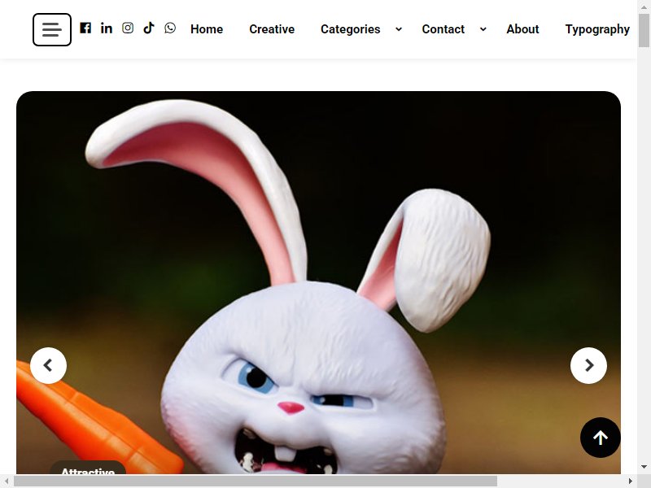The image size is (651, 488).
Task: Open the hamburger menu button
Action: click(x=52, y=29)
